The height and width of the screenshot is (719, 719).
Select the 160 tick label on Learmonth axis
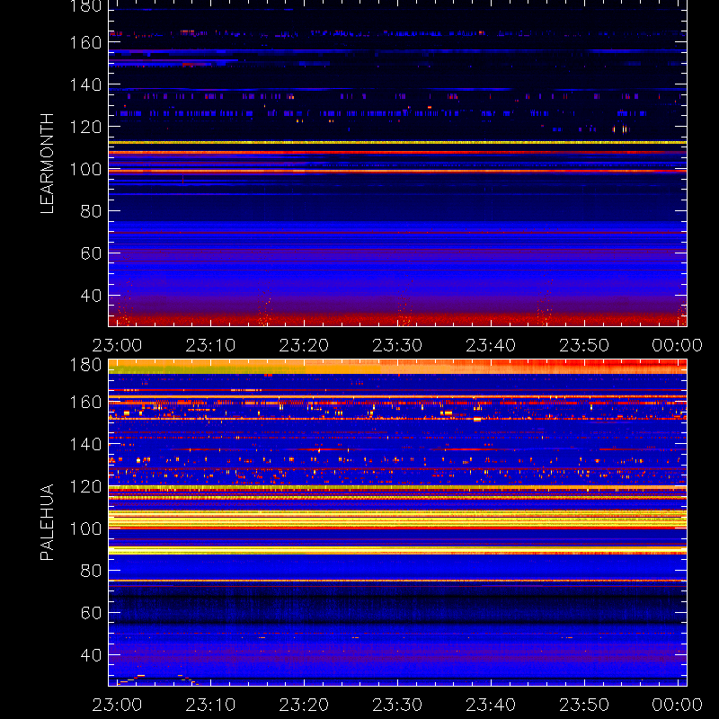[x=85, y=42]
